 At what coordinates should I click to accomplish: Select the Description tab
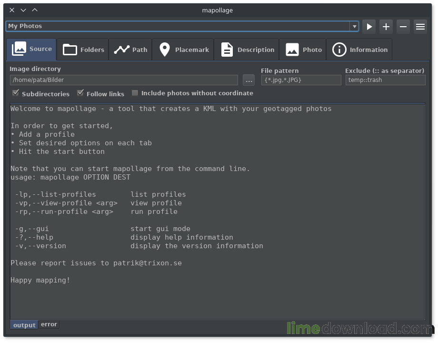click(x=247, y=50)
